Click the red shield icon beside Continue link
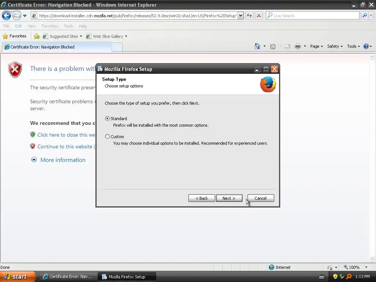Viewport: 376px width, 282px height. [33, 146]
